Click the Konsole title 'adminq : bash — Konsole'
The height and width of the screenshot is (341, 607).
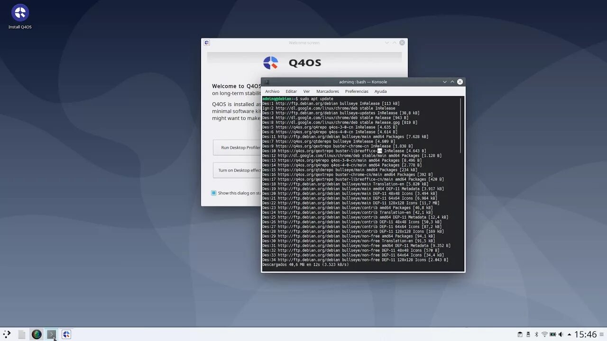pos(363,82)
